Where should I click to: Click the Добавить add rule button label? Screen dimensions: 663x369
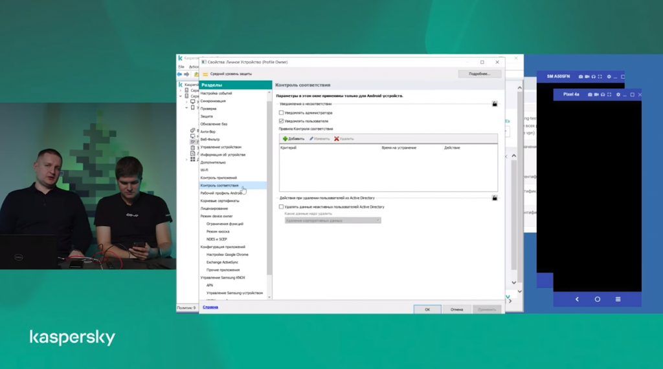coord(296,138)
